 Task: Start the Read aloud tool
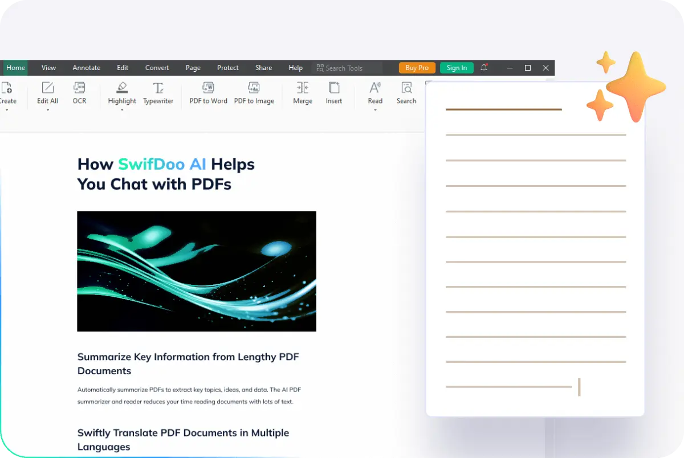pyautogui.click(x=375, y=93)
